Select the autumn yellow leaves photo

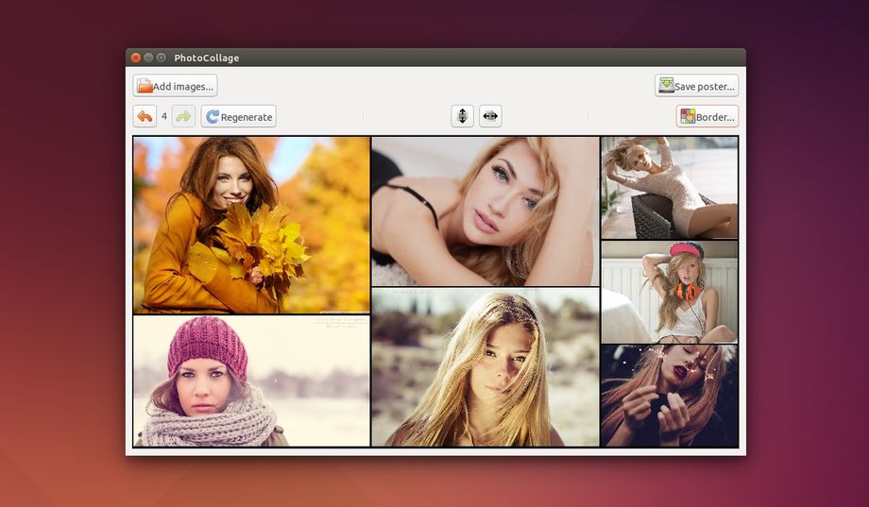coord(251,225)
